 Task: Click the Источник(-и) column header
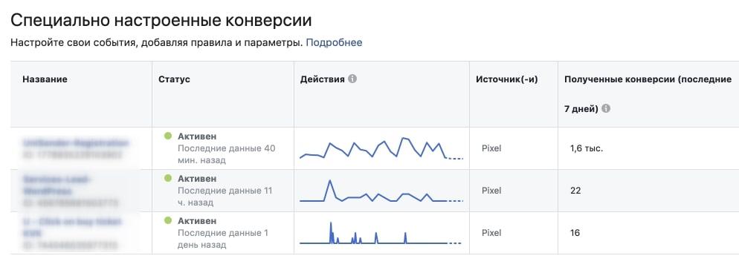[506, 79]
